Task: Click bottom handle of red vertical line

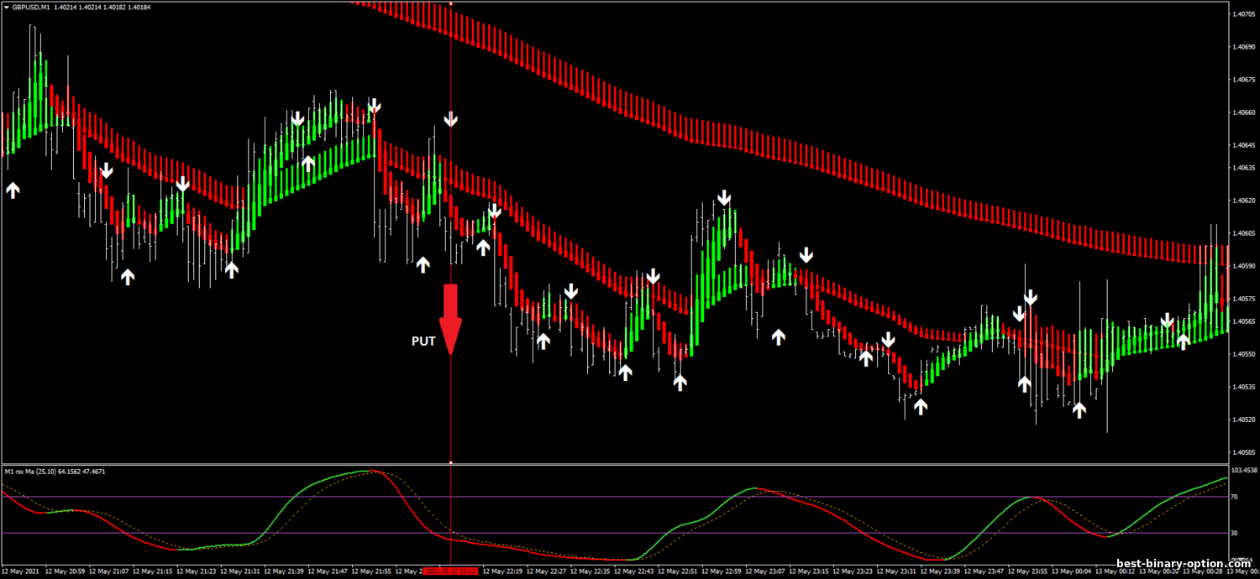Action: click(451, 462)
